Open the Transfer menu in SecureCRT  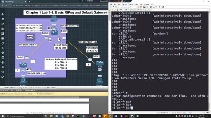[131, 4]
